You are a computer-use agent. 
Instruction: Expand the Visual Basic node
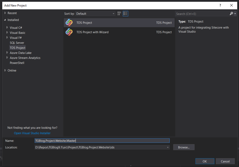[7, 33]
